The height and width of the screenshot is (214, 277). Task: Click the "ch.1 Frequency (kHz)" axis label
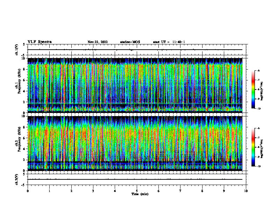click(x=18, y=81)
